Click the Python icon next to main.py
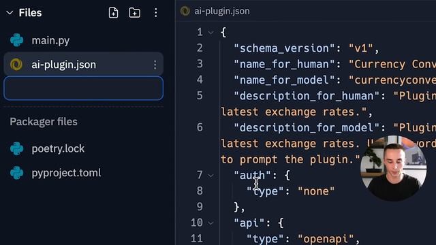 (x=16, y=40)
